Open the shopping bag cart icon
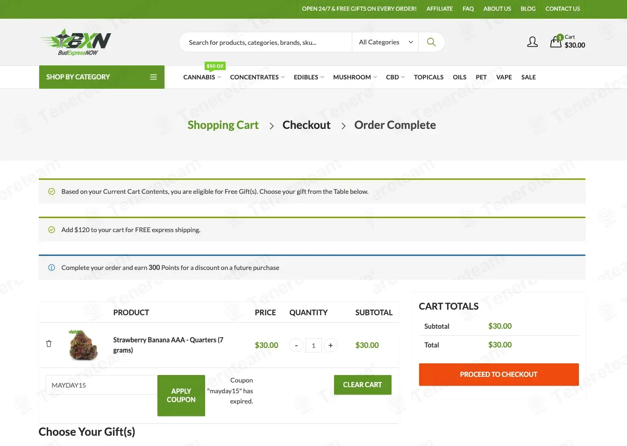The width and height of the screenshot is (627, 446). pos(556,42)
